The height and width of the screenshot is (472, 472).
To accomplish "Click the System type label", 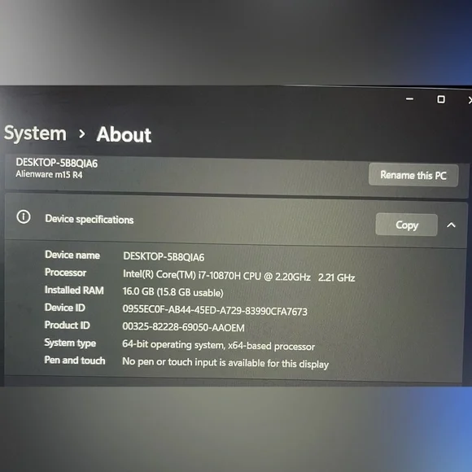I will (70, 343).
